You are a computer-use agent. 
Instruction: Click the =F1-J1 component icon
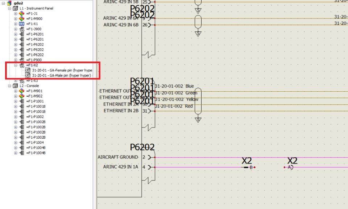(21, 13)
